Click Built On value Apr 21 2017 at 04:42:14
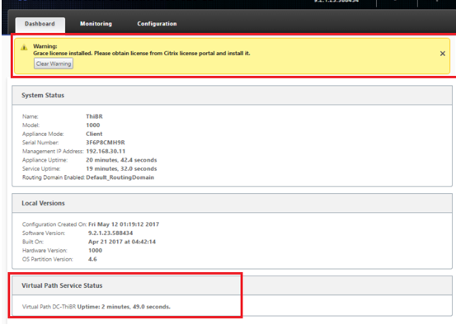Viewport: 456px width, 325px height. pyautogui.click(x=122, y=242)
